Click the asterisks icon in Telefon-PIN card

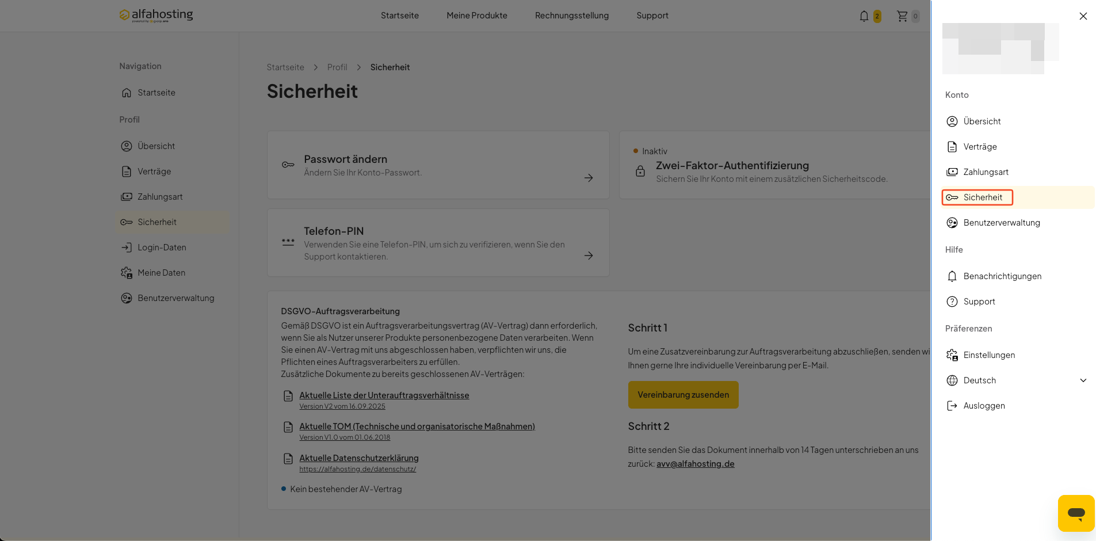[x=288, y=242]
